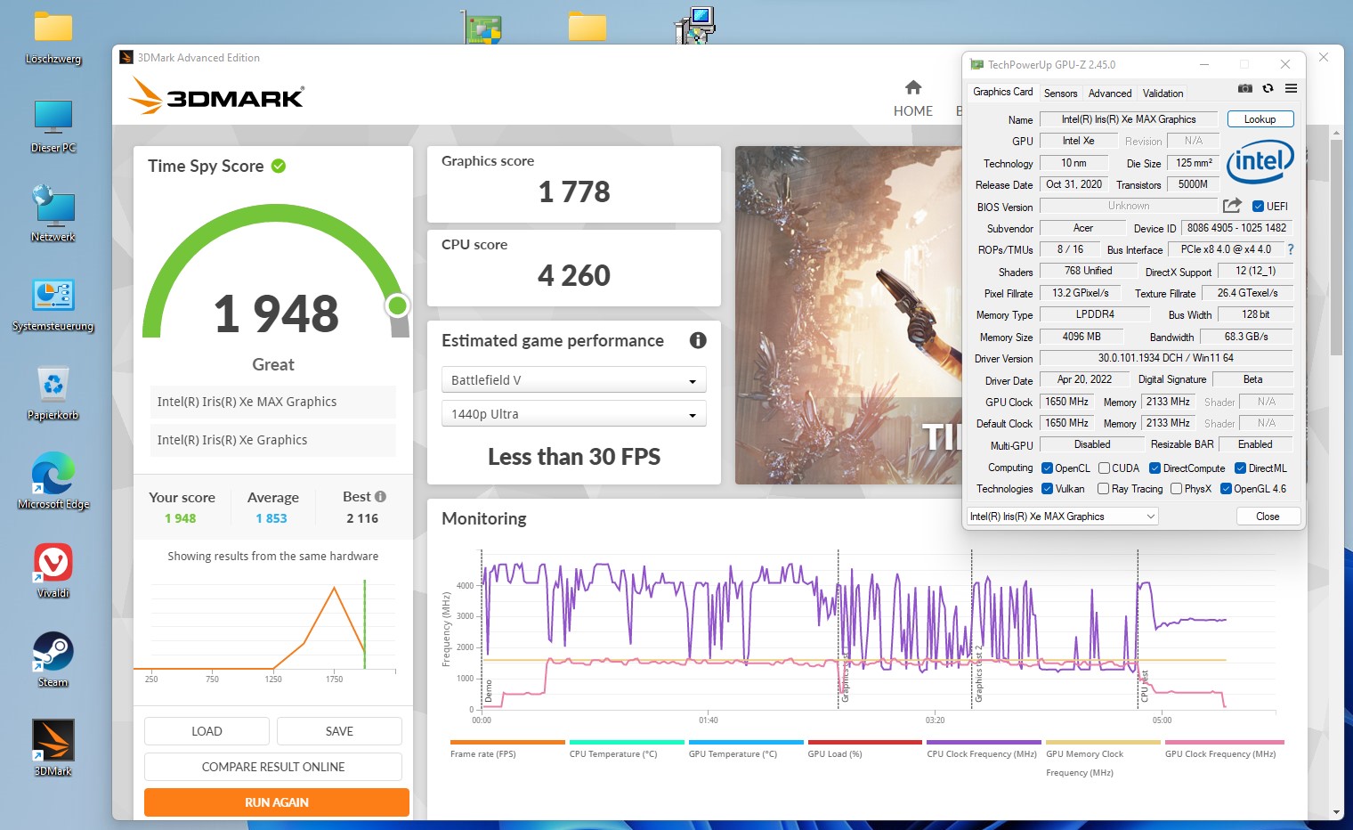Toggle the PhysX checkbox

point(1177,488)
